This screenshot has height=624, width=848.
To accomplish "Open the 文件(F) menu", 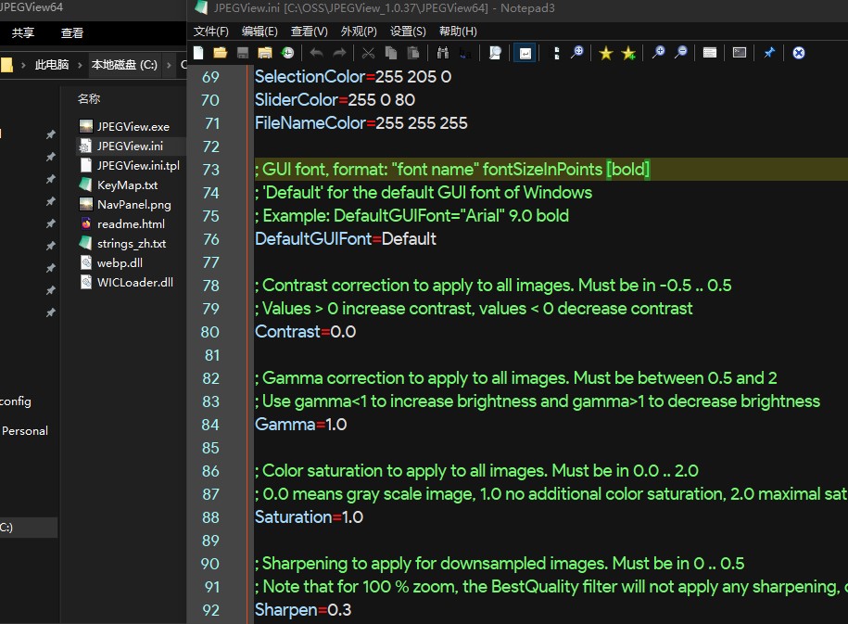I will (210, 32).
